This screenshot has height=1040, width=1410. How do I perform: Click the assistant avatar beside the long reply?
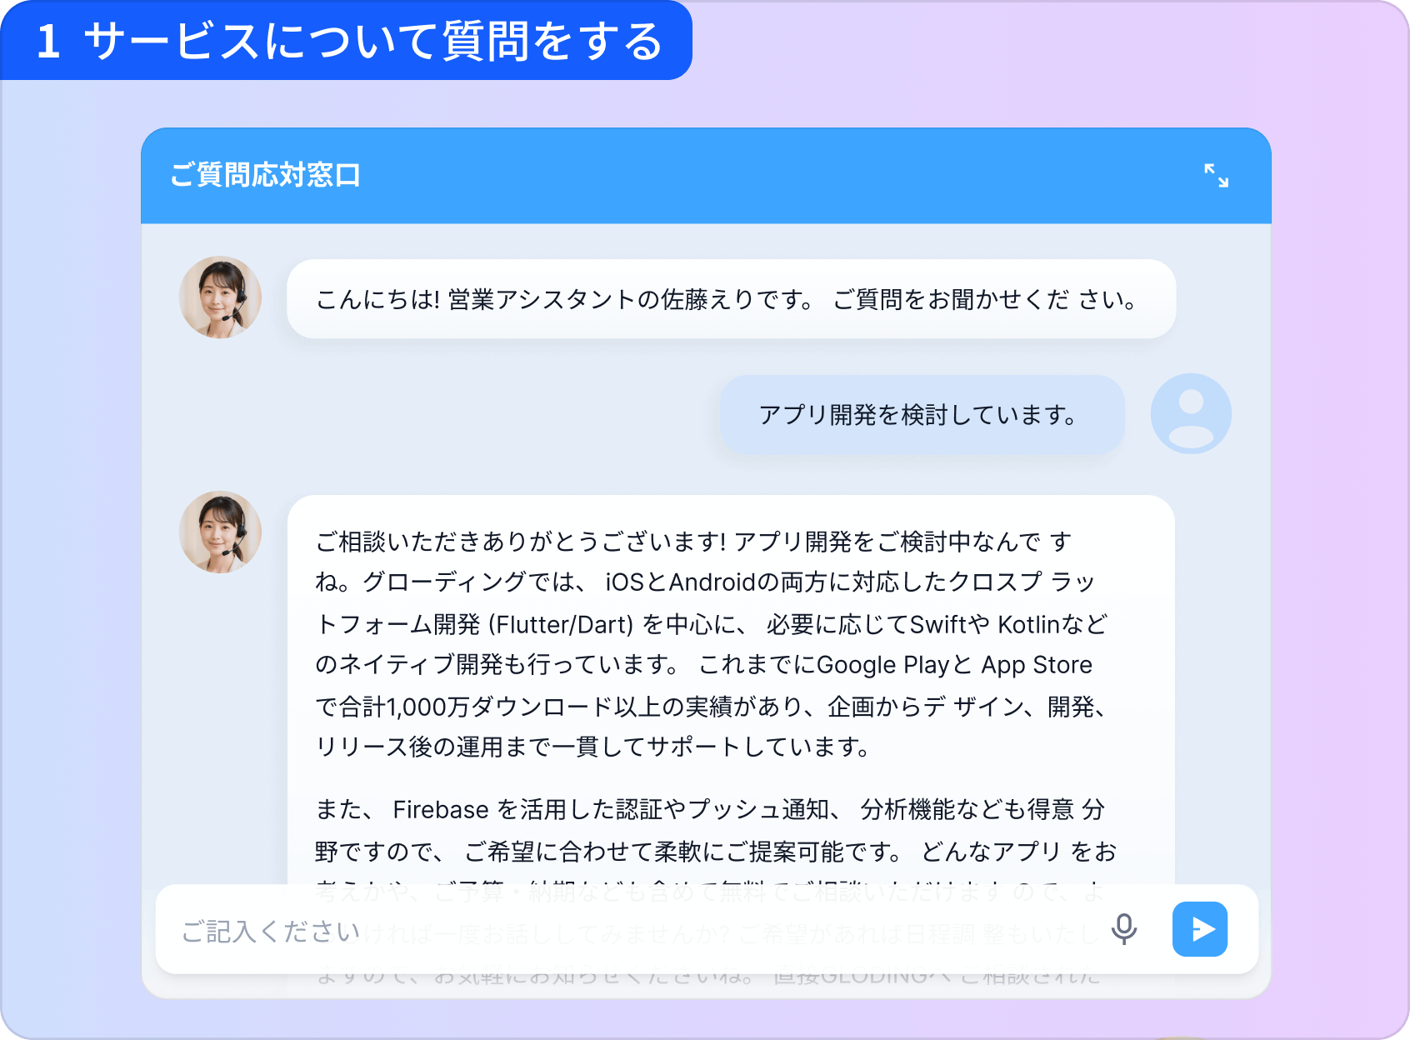pyautogui.click(x=220, y=532)
